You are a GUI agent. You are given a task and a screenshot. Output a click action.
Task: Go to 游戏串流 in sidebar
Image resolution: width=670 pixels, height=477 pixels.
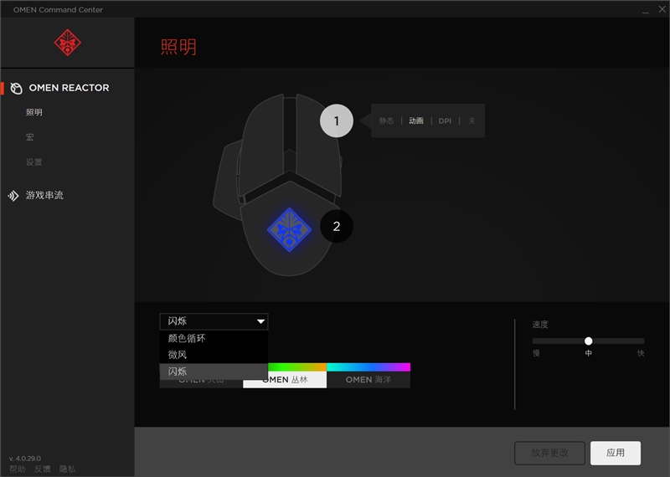(x=44, y=195)
